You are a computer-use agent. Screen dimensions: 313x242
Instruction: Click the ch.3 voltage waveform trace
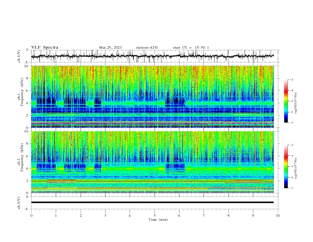tap(152, 202)
